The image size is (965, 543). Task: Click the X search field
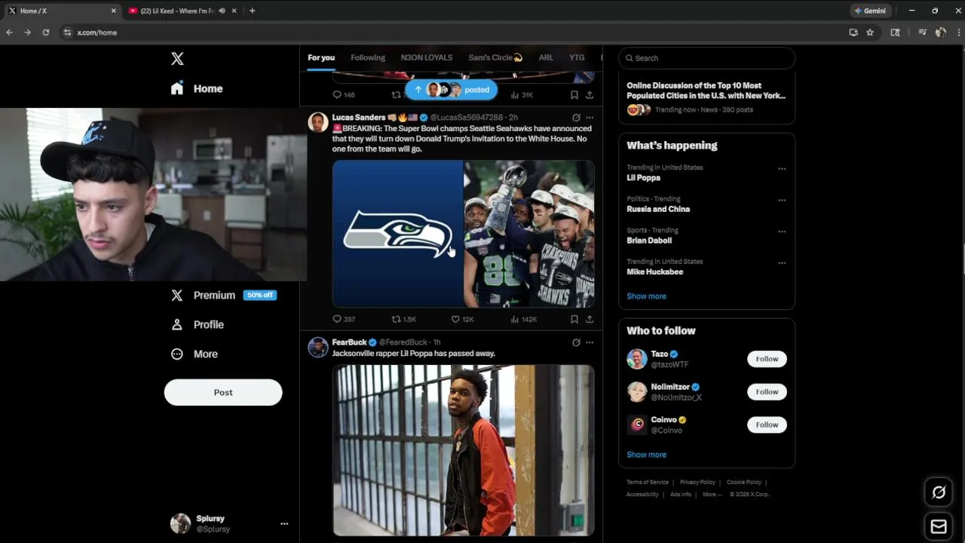(x=707, y=58)
